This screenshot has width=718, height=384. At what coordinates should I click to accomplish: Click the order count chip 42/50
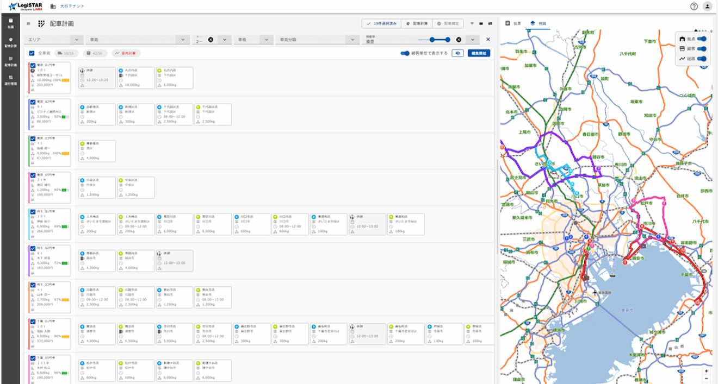coord(95,53)
